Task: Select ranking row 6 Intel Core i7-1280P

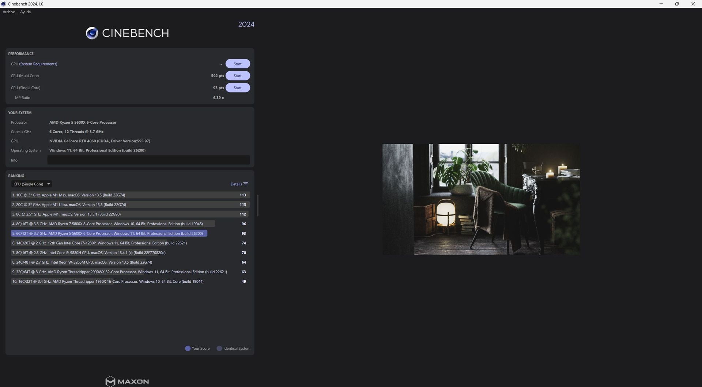Action: 130,243
